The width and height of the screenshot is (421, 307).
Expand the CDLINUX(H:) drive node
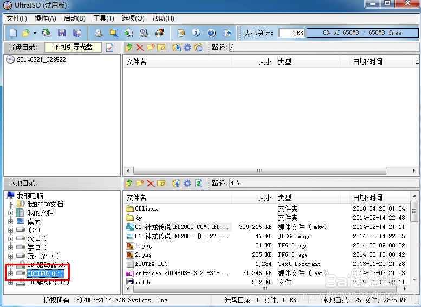click(10, 273)
